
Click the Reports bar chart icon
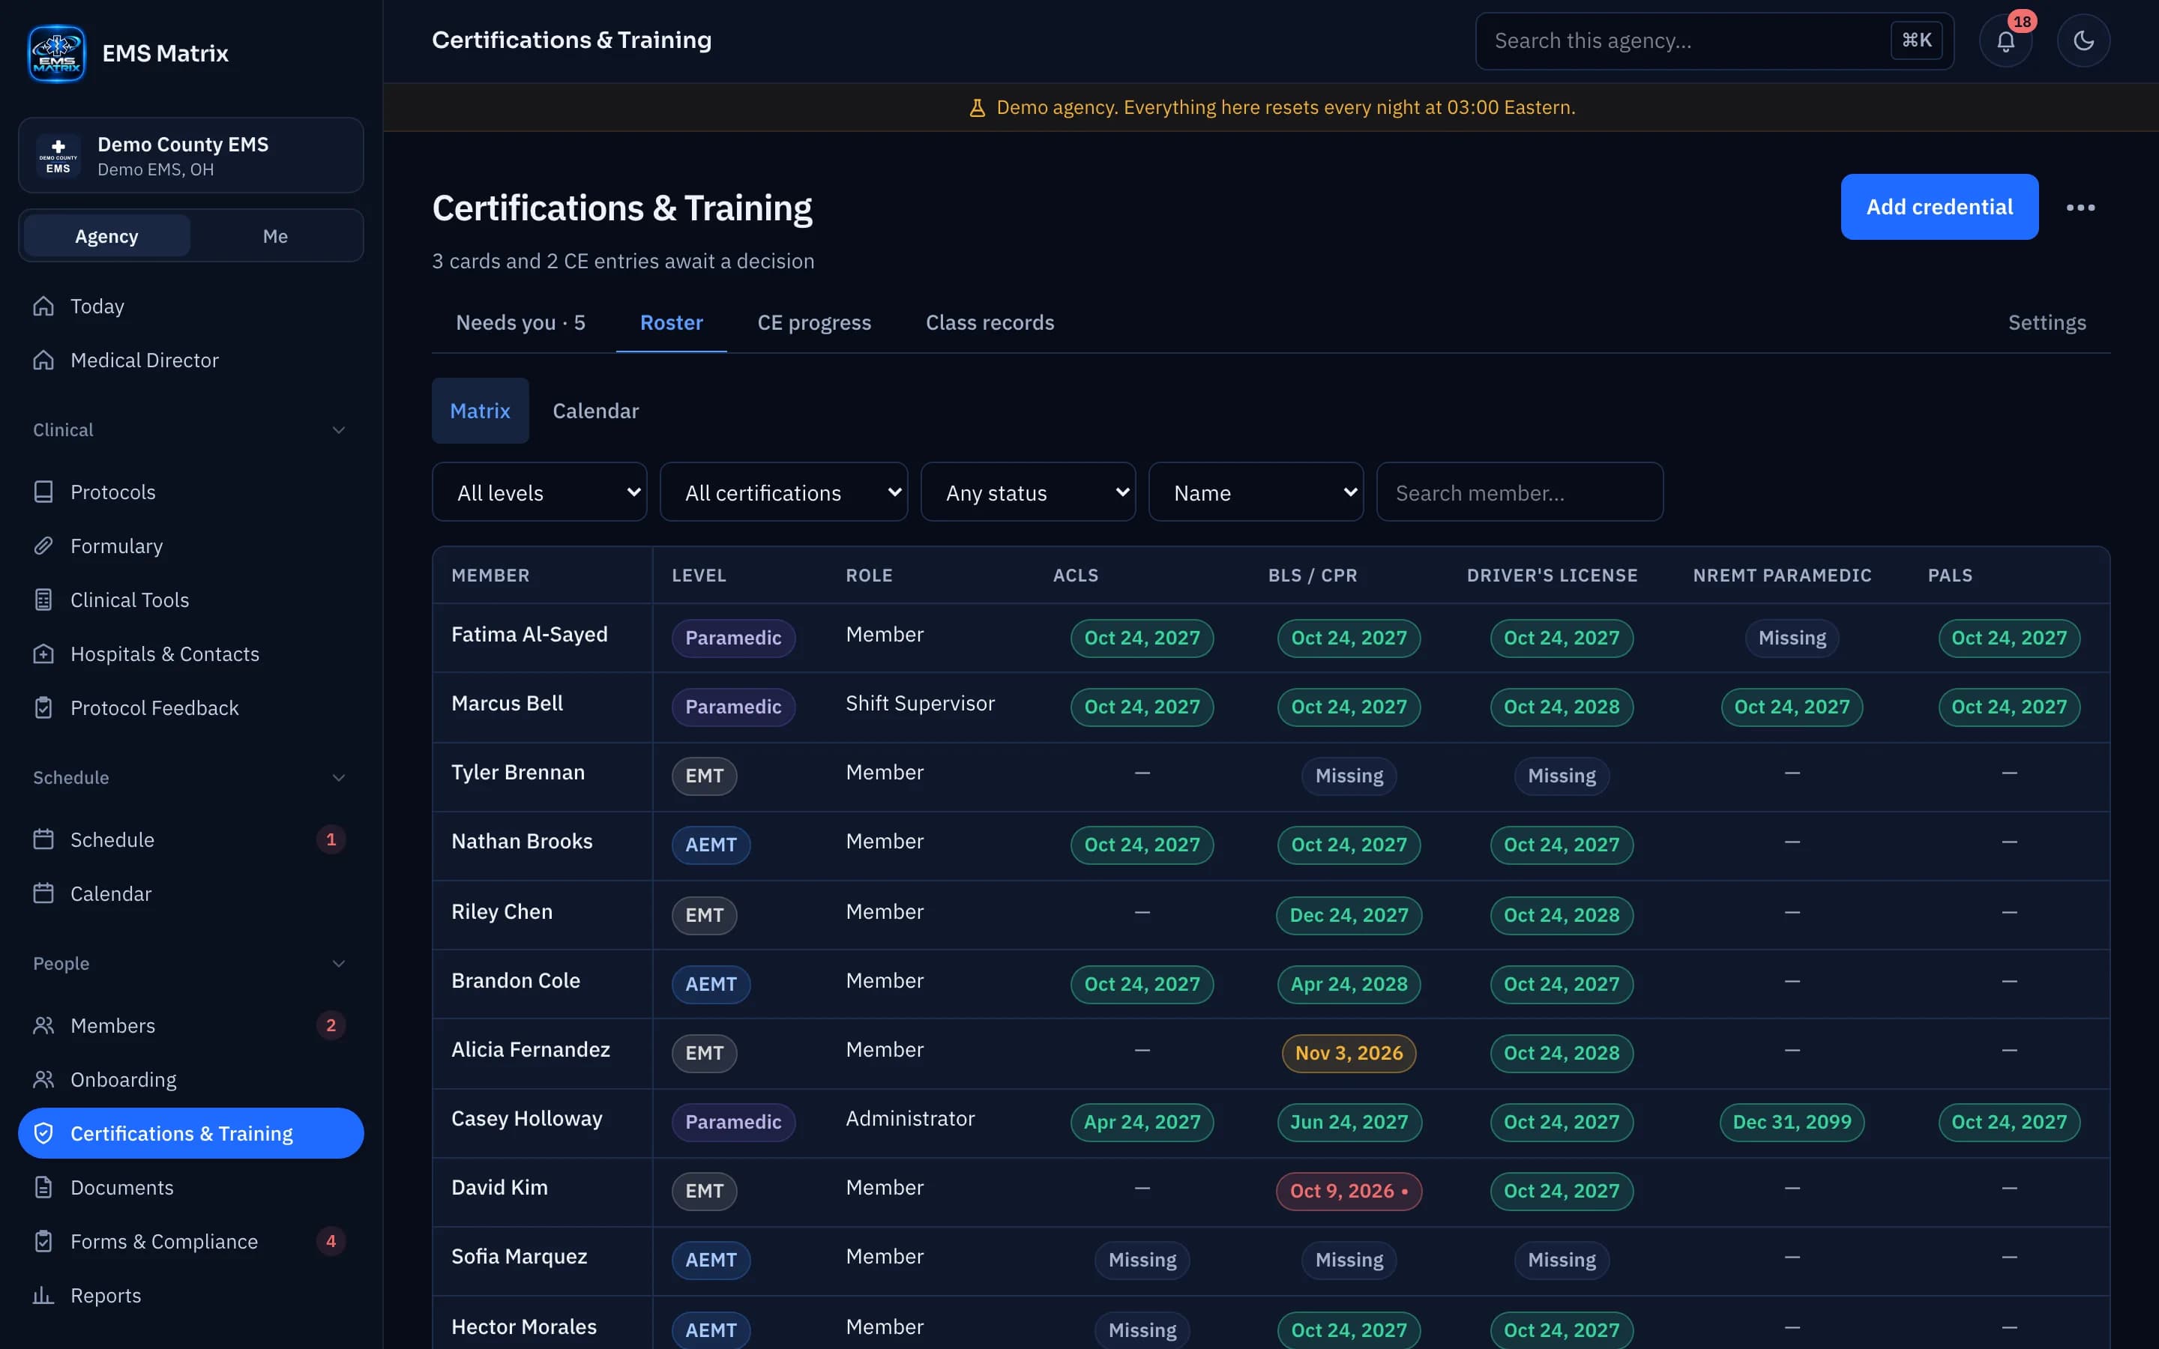pyautogui.click(x=43, y=1296)
